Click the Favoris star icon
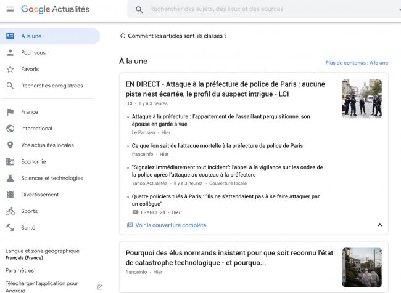The image size is (401, 293). [x=10, y=69]
